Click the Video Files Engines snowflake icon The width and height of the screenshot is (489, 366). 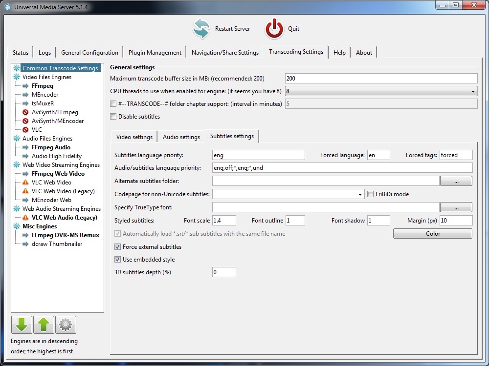(x=17, y=77)
